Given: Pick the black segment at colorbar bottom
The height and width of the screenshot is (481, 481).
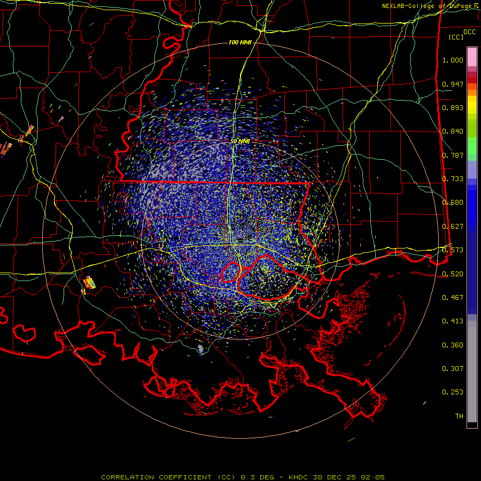Looking at the screenshot, I should 472,424.
